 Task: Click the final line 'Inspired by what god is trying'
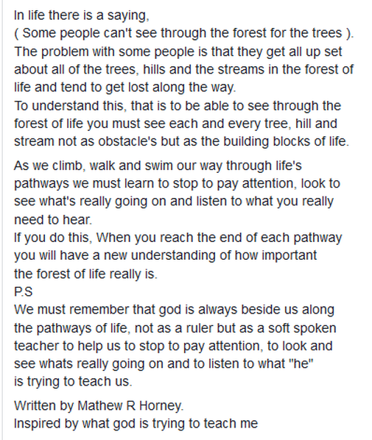pos(136,424)
